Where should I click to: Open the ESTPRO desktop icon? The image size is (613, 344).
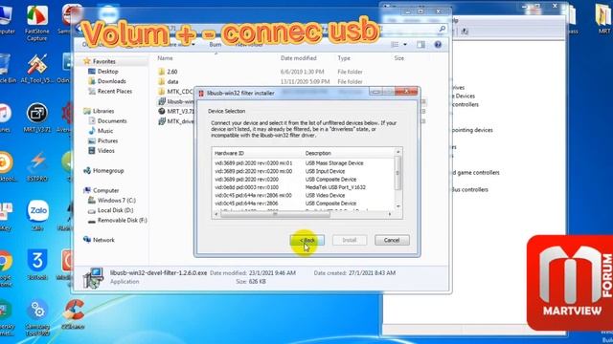pos(37,167)
